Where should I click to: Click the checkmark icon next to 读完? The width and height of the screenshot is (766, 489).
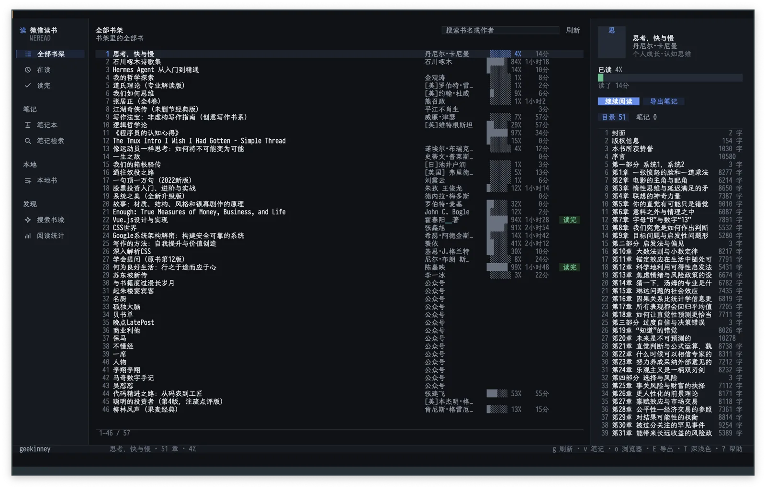28,86
